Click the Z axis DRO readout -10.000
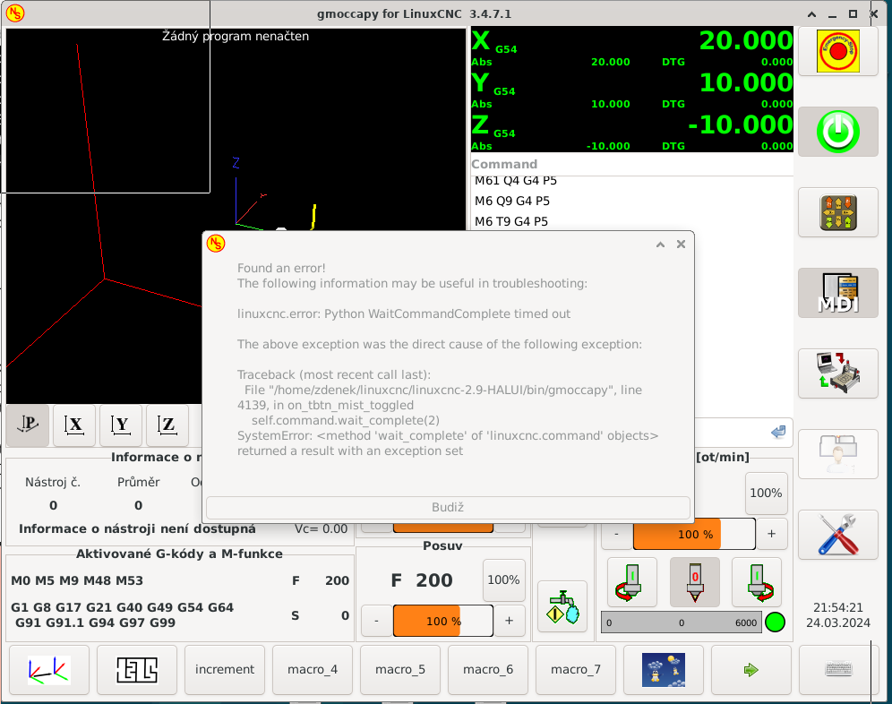 tap(740, 124)
